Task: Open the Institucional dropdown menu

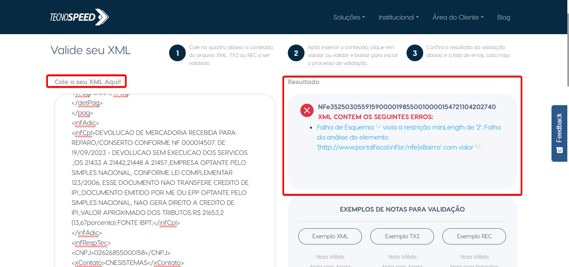Action: pos(399,17)
